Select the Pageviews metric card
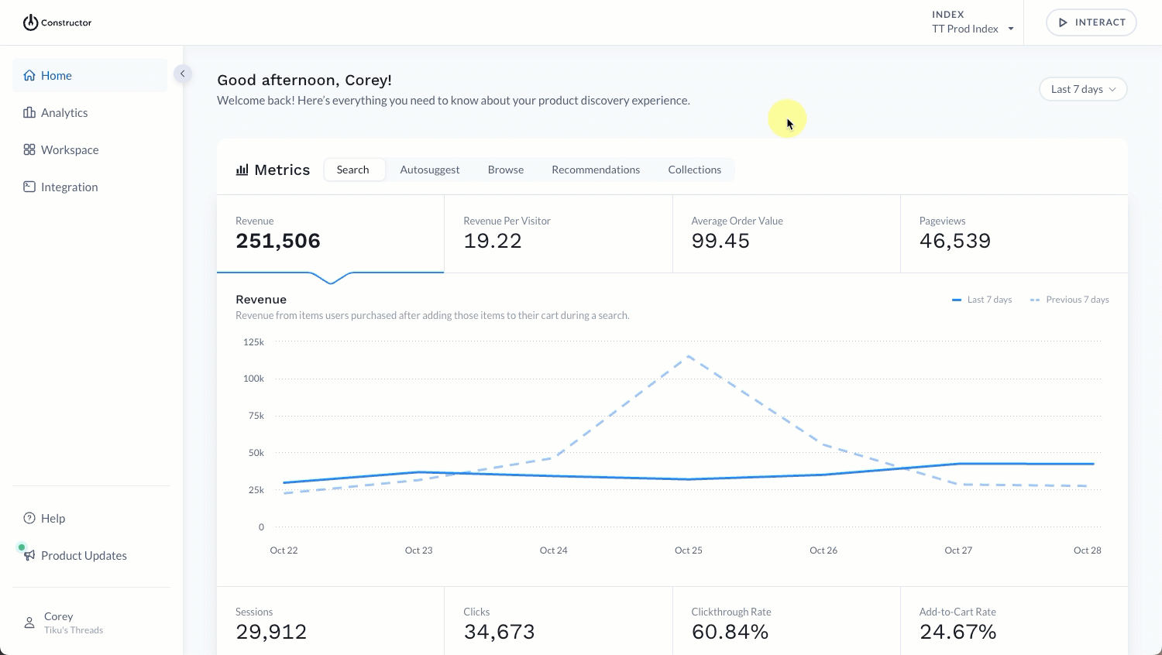The height and width of the screenshot is (655, 1162). point(1014,234)
